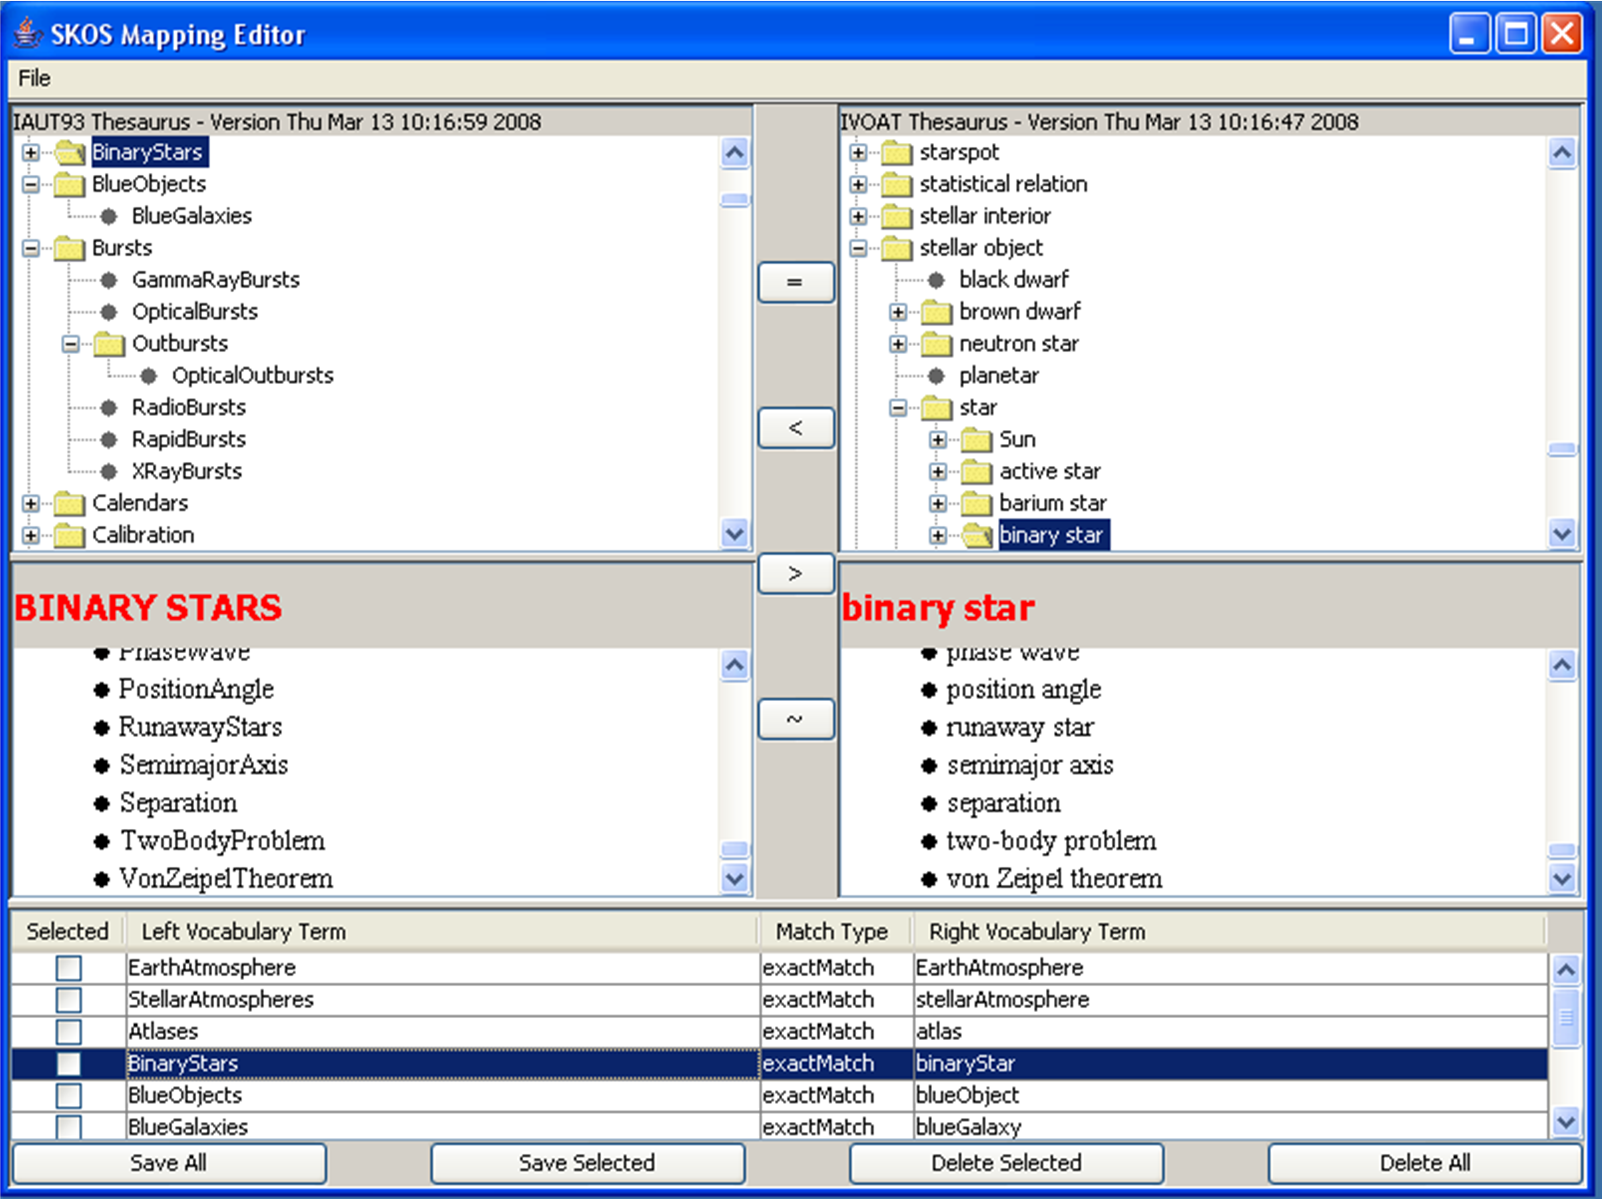1602x1199 pixels.
Task: Click the BinaryStars folder icon in left tree
Action: (70, 153)
